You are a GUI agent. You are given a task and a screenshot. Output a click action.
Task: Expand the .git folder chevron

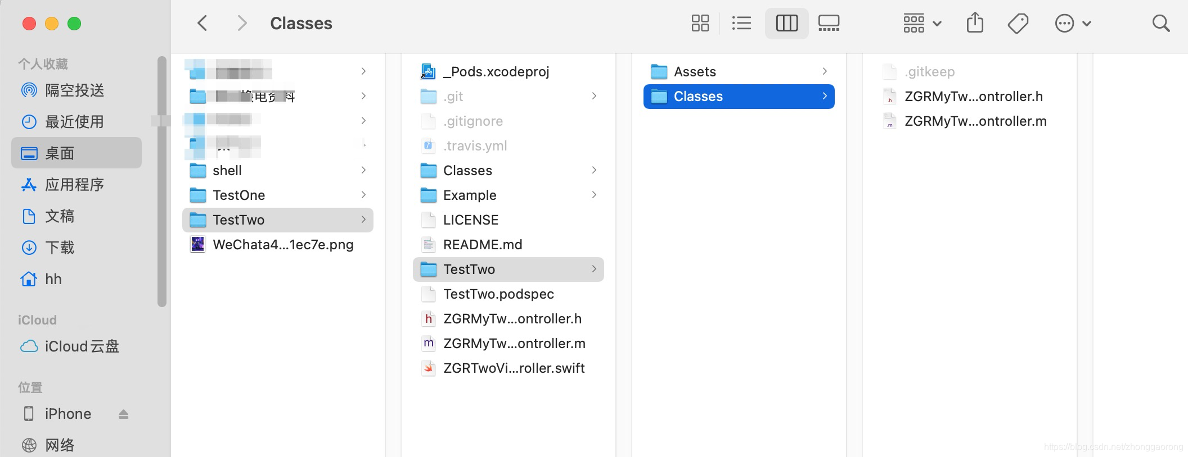coord(595,96)
